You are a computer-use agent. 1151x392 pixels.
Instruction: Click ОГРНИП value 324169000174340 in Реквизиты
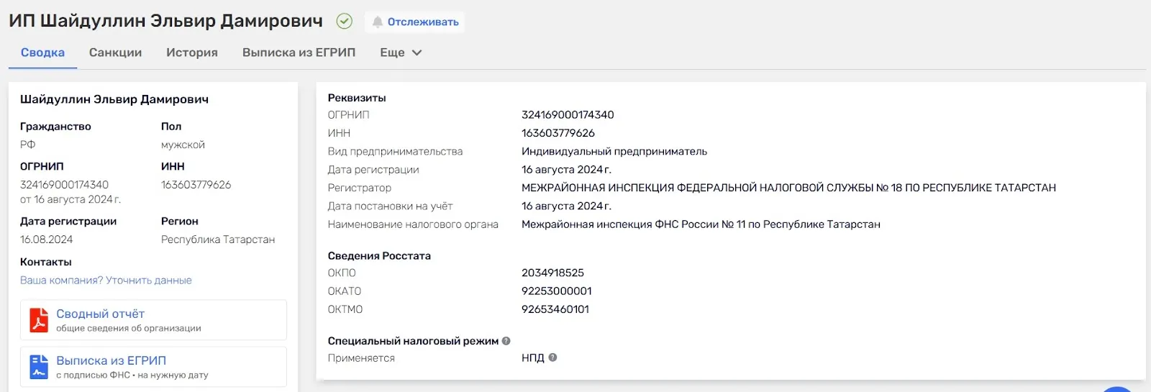point(568,115)
